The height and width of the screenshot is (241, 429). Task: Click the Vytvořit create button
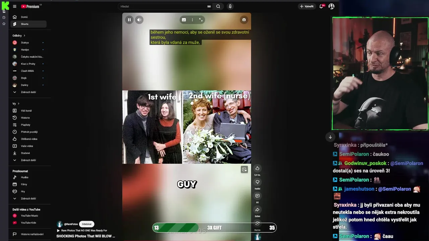[x=307, y=6]
